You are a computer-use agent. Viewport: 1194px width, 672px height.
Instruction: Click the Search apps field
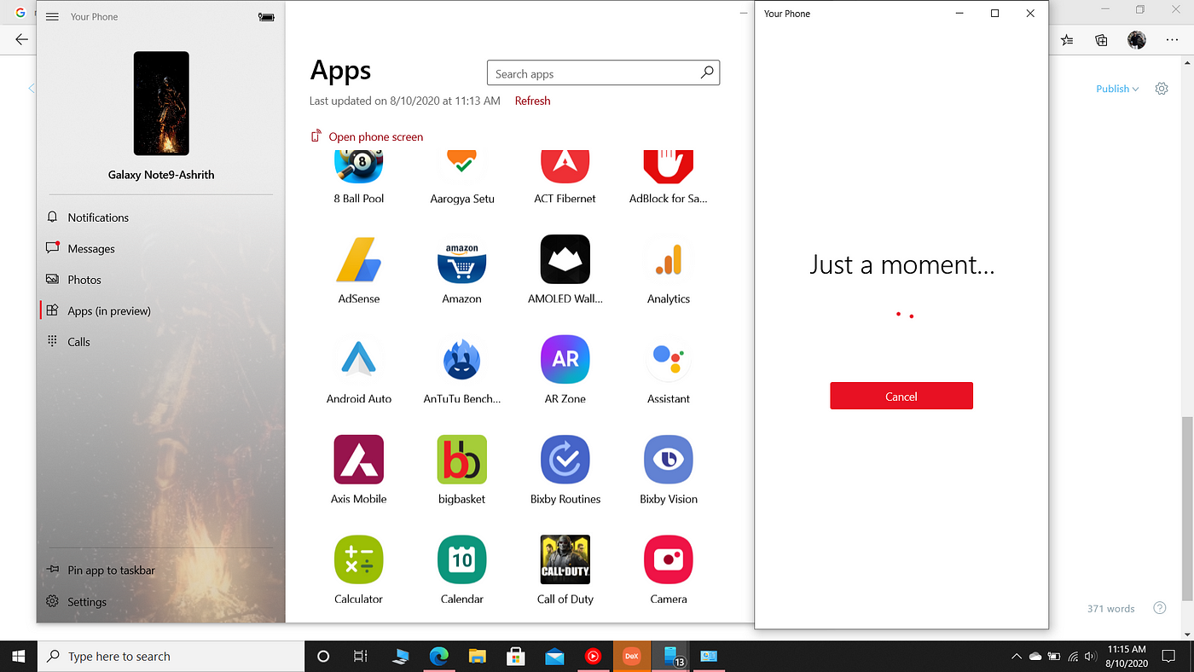603,73
